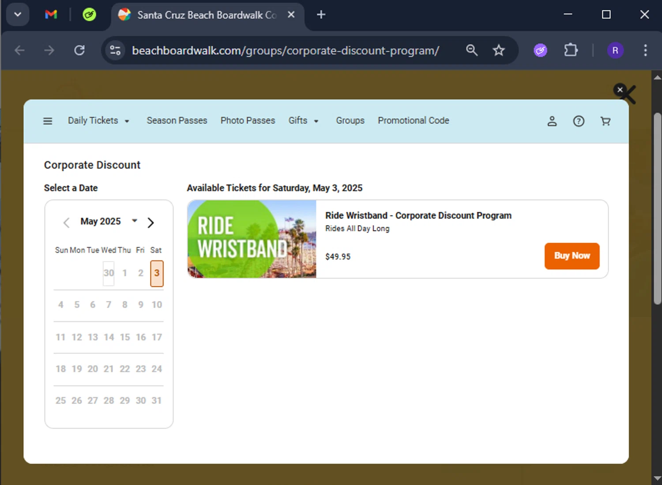Open Chrome three-dot menu

pos(645,50)
